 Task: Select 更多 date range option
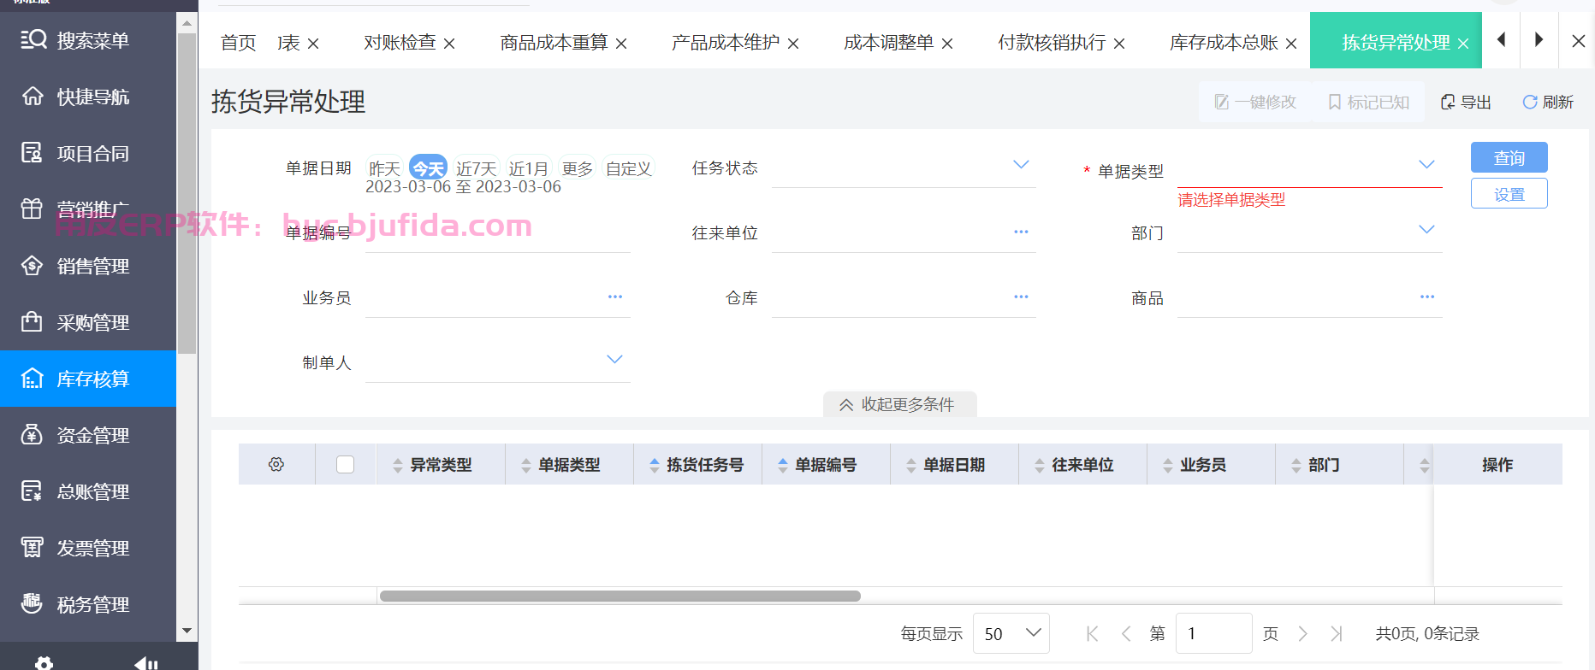pos(578,168)
